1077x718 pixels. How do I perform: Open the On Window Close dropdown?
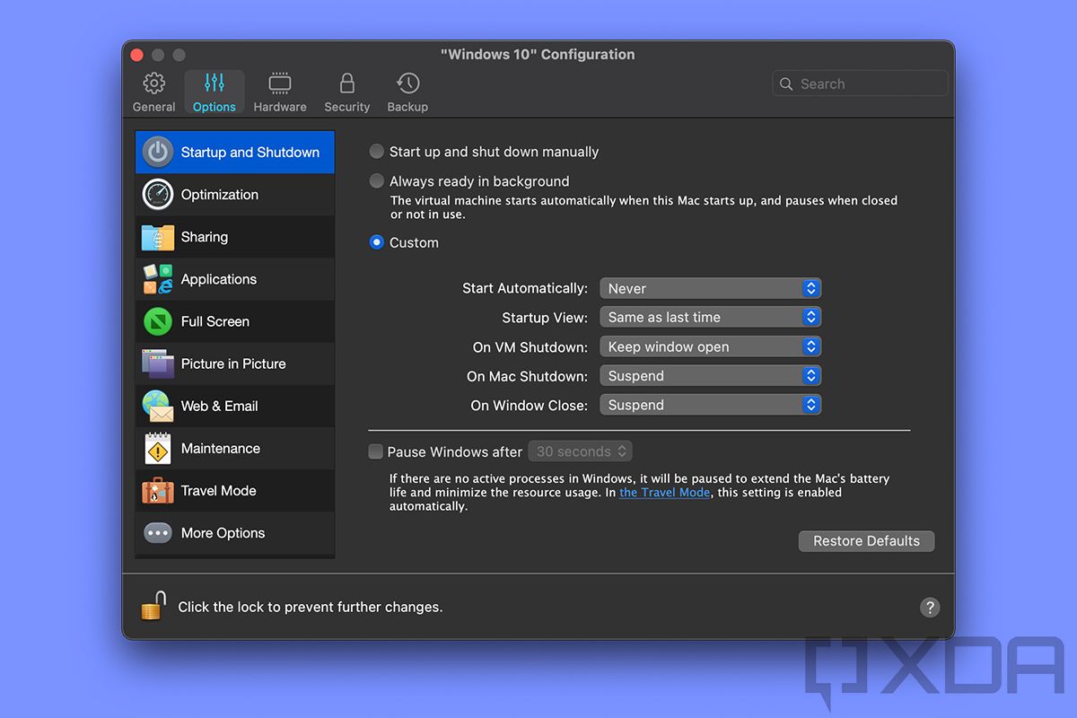click(710, 405)
